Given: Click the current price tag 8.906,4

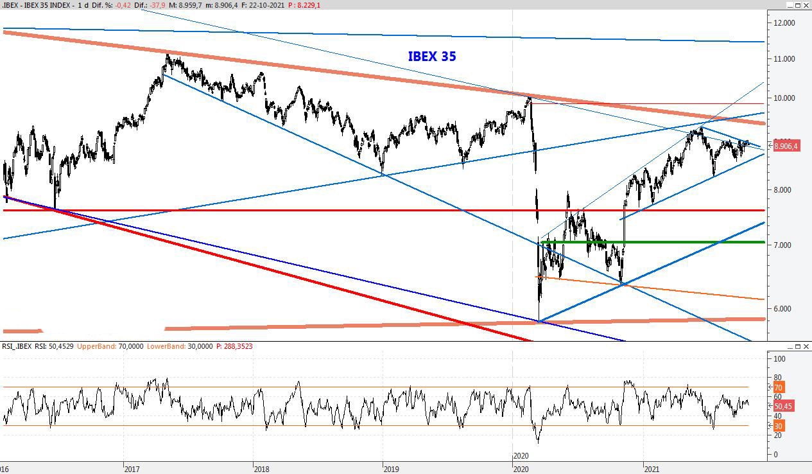Looking at the screenshot, I should point(786,146).
